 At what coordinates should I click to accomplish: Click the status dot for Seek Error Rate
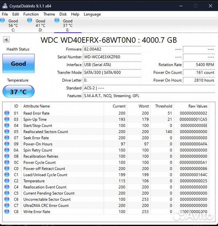point(7,138)
